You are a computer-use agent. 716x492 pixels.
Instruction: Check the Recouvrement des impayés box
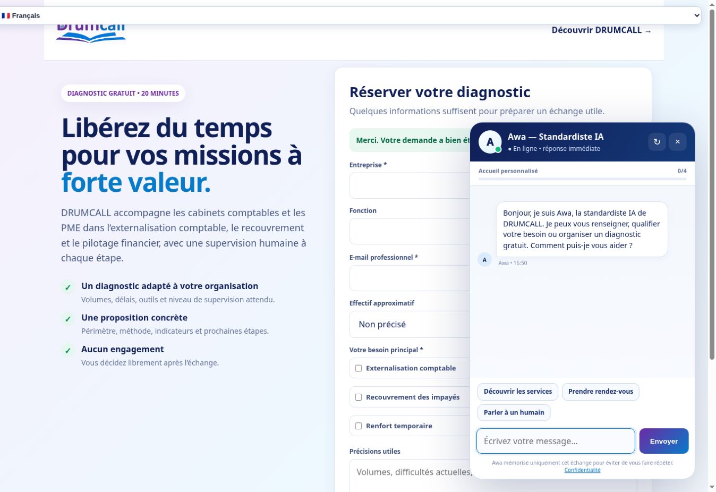tap(359, 397)
